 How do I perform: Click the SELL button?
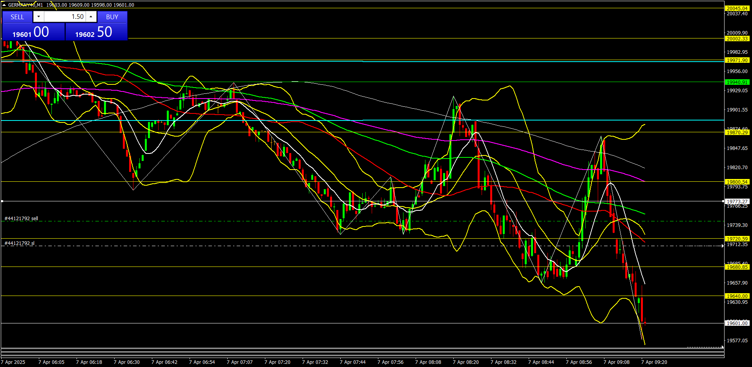pyautogui.click(x=17, y=17)
